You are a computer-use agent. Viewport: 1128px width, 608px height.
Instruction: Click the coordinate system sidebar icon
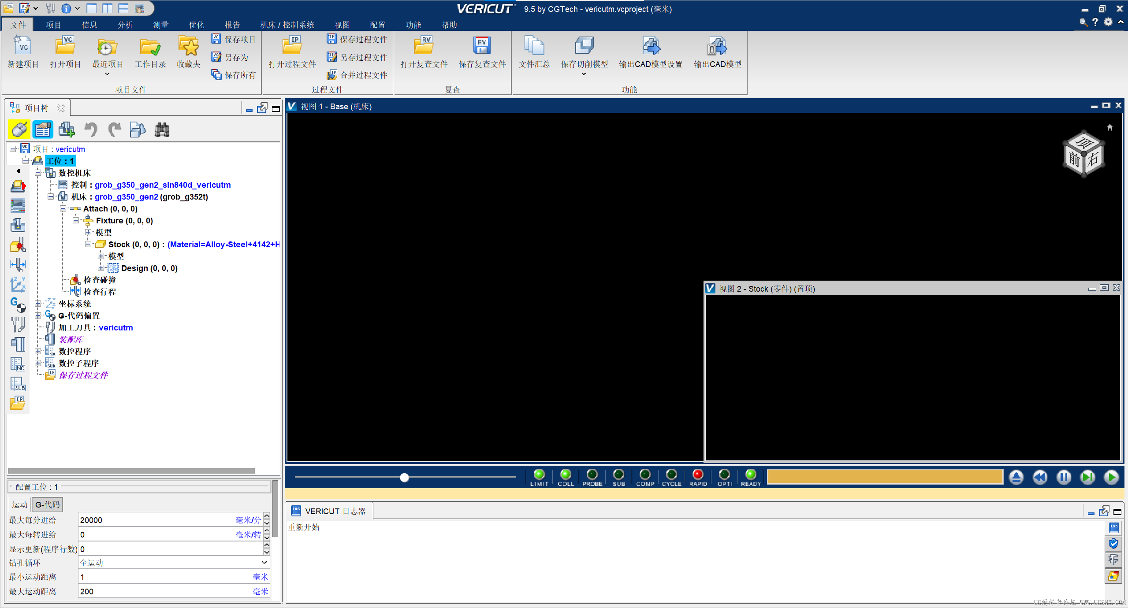pos(18,285)
